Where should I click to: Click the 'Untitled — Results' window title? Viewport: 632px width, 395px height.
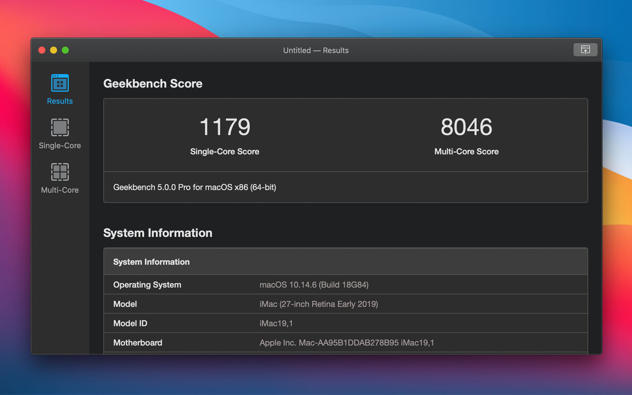pos(316,51)
